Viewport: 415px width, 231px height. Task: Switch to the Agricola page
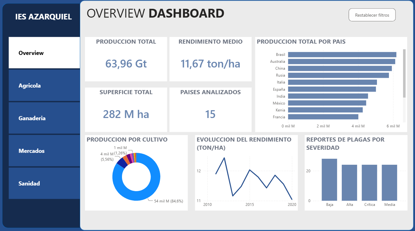tap(44, 85)
